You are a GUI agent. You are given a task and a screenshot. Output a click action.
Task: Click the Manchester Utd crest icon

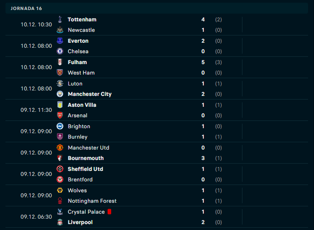point(60,148)
